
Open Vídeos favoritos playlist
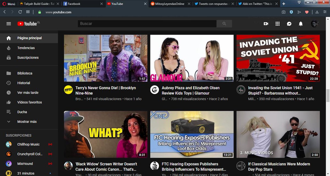pos(29,102)
